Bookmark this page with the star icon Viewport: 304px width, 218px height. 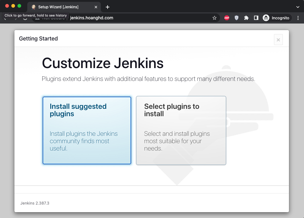215,18
